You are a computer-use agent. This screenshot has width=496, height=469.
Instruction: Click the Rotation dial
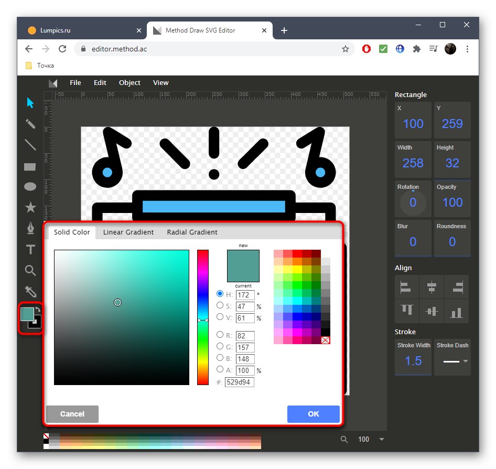413,202
